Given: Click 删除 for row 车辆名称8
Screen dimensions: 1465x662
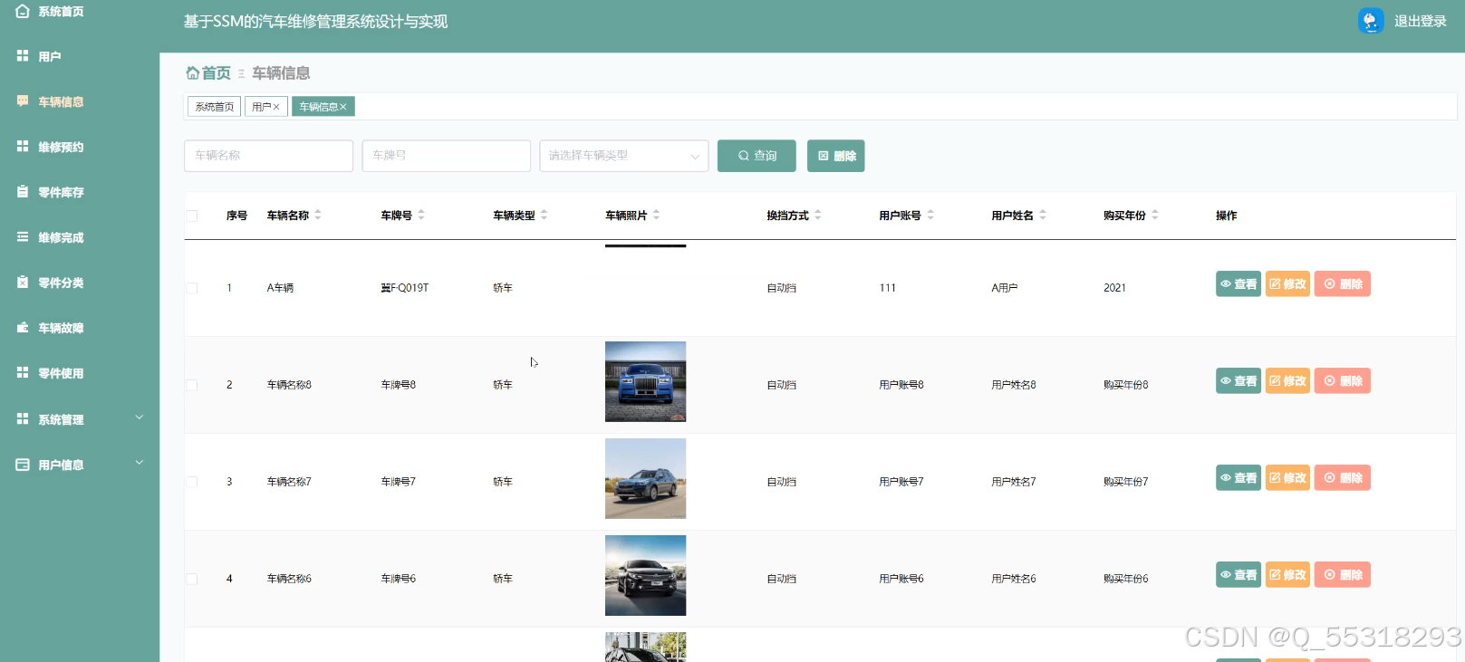Looking at the screenshot, I should click(1343, 381).
